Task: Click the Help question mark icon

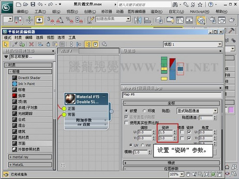Action: click(x=211, y=4)
